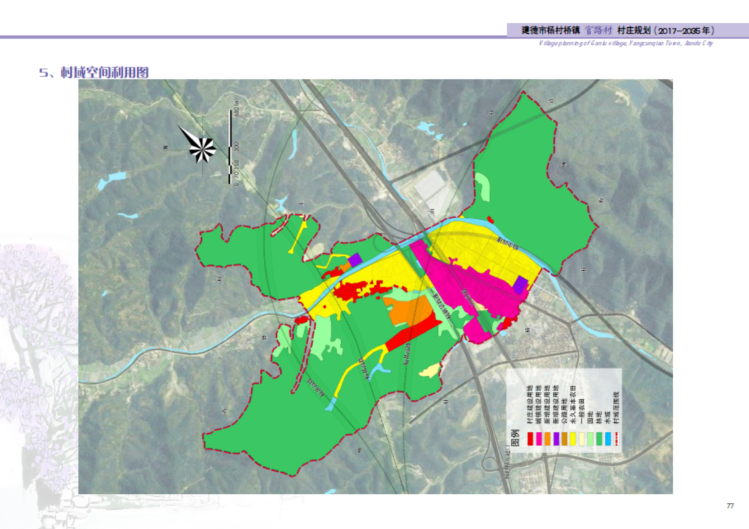Click the north arrow compass rose

(197, 144)
